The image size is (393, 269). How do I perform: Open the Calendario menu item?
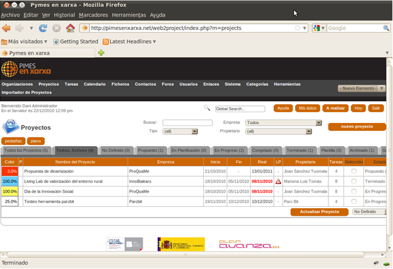(95, 84)
